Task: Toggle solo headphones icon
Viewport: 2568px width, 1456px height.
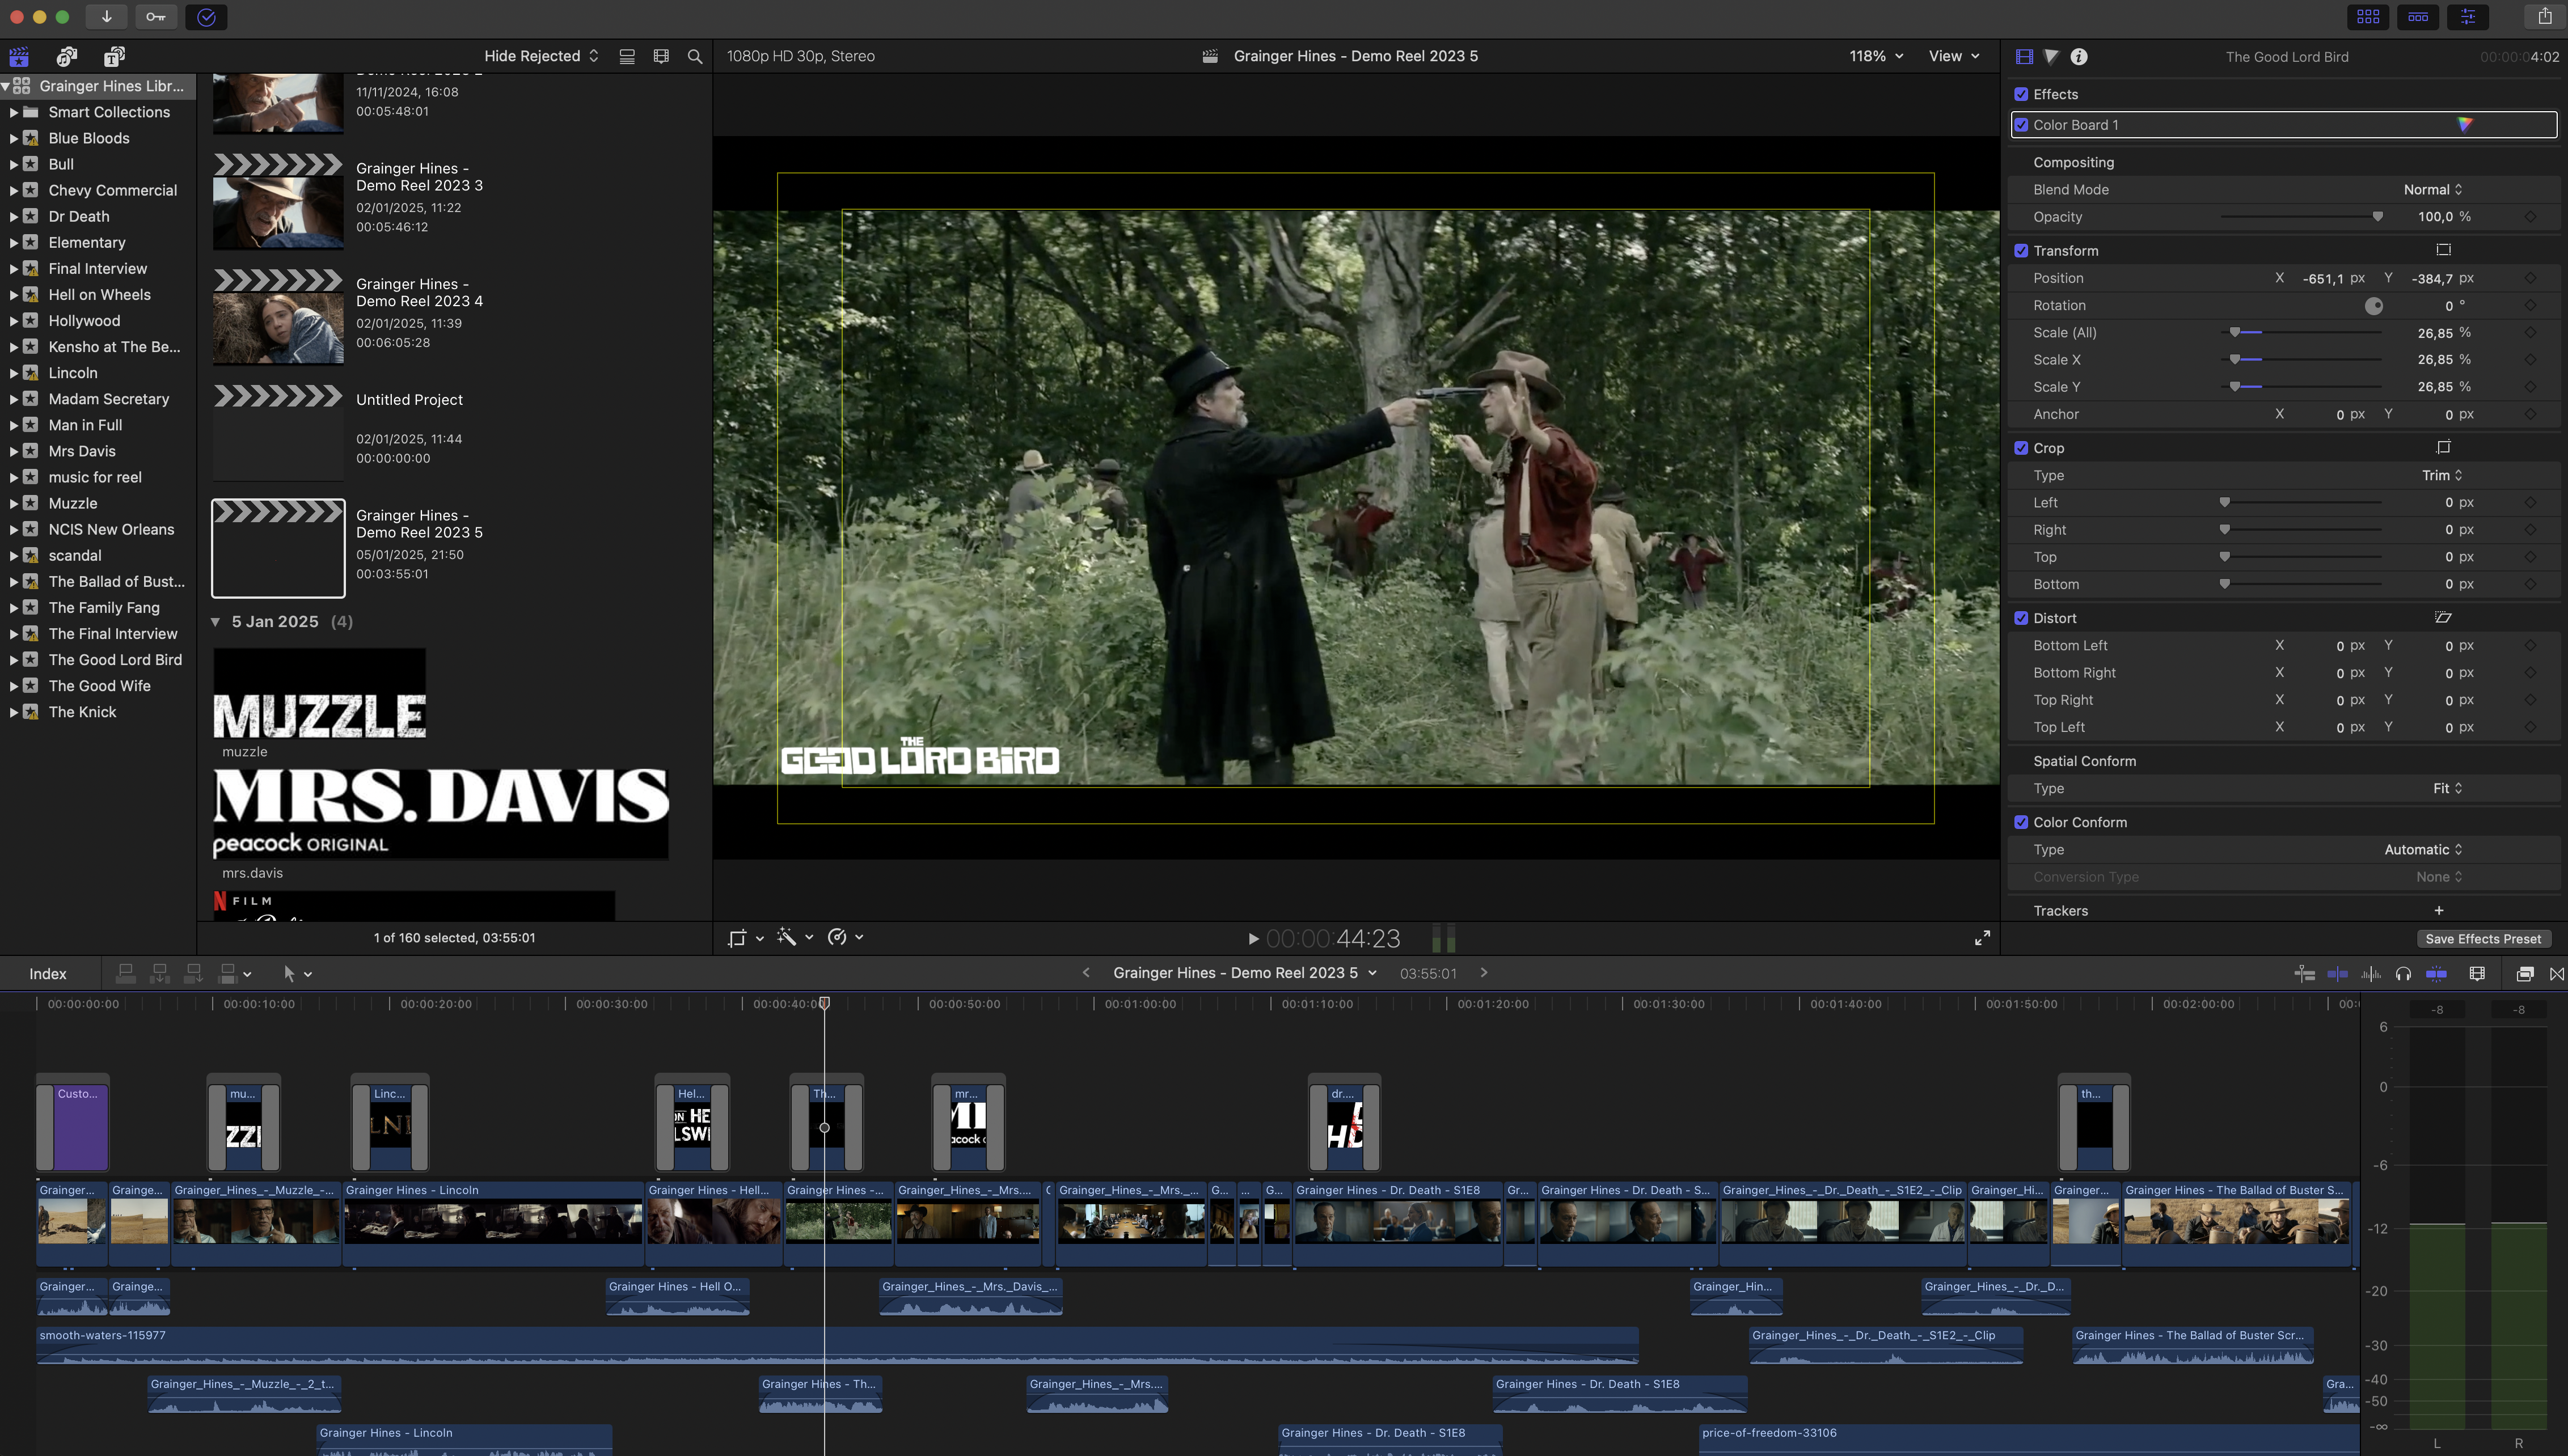Action: tap(2404, 974)
